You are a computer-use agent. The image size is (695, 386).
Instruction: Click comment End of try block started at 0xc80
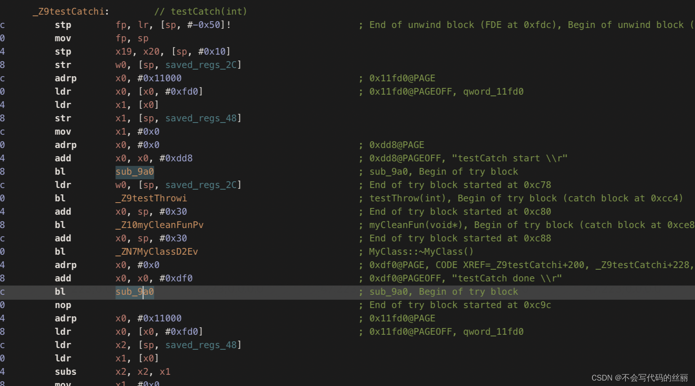click(460, 212)
